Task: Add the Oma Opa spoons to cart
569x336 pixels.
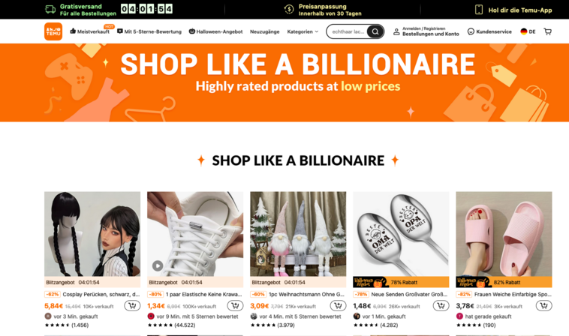Action: tap(441, 306)
